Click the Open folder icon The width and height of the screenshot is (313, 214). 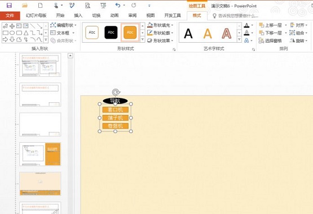[25, 6]
